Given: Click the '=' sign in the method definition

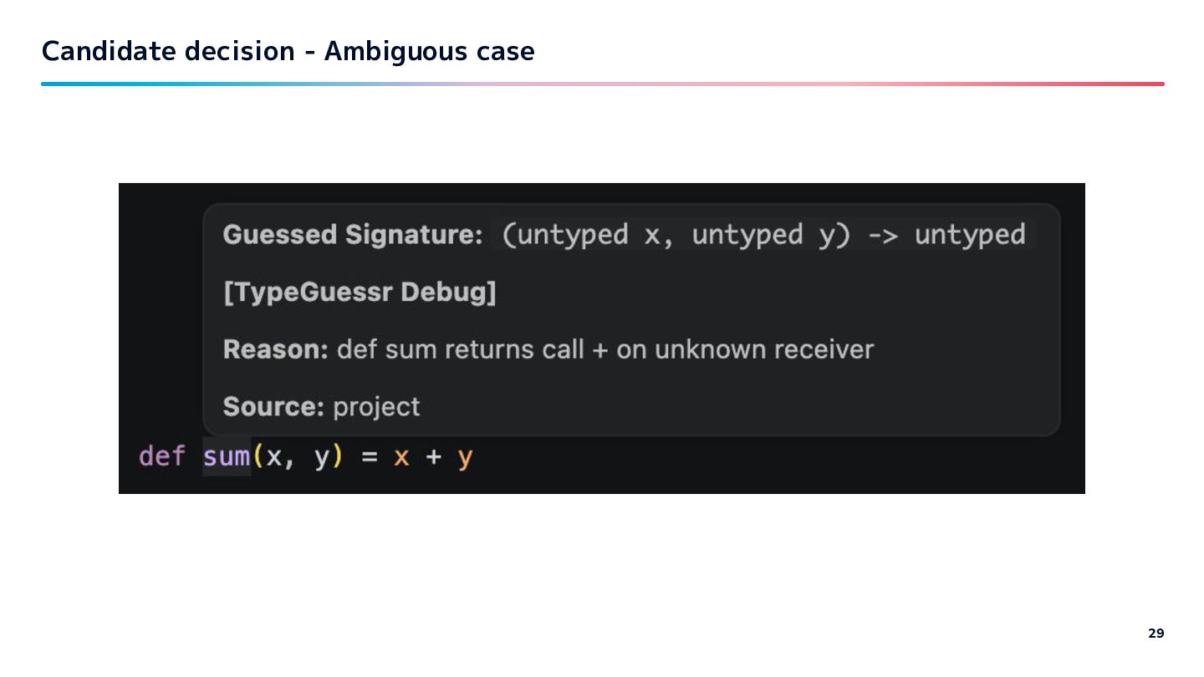Looking at the screenshot, I should (x=370, y=458).
